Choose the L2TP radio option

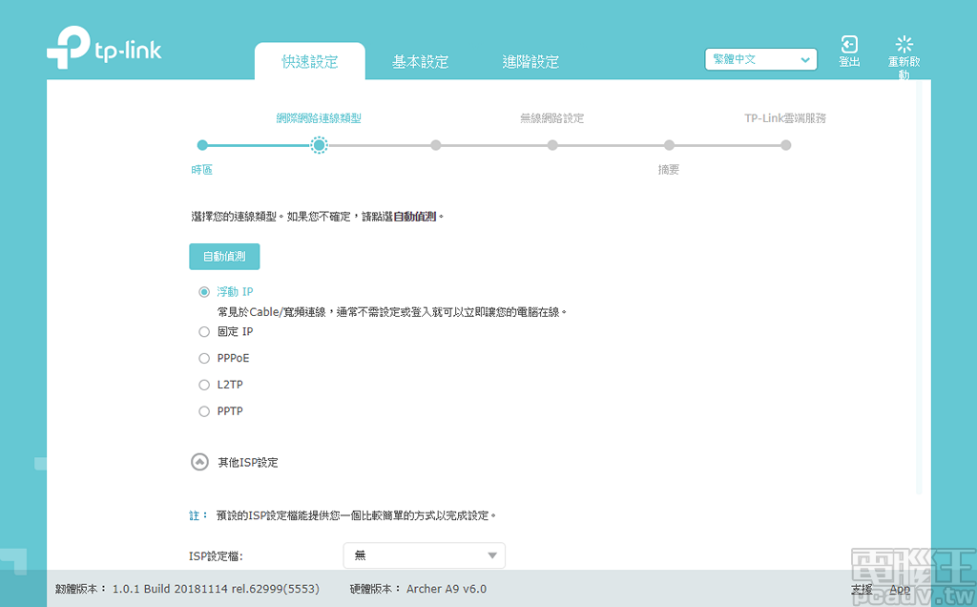click(202, 384)
